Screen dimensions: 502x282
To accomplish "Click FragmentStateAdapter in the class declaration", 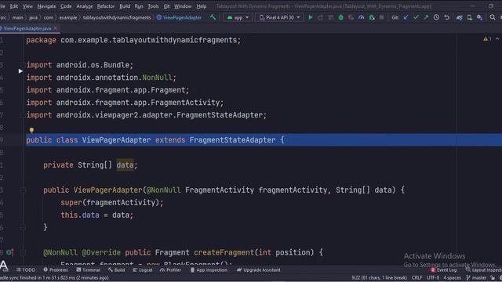I will [232, 140].
